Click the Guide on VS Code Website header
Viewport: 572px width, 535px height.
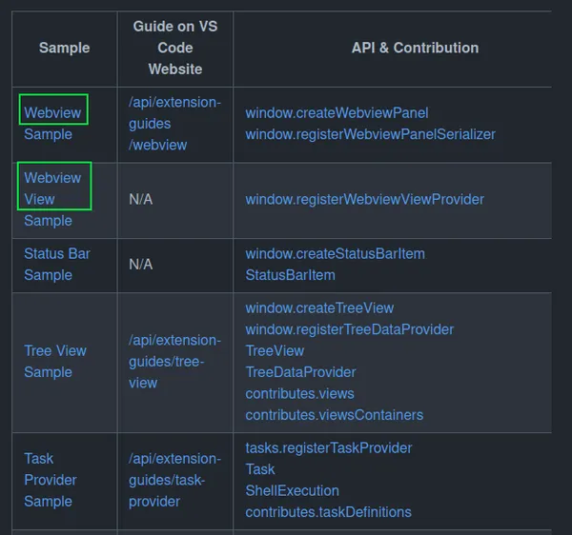coord(175,48)
